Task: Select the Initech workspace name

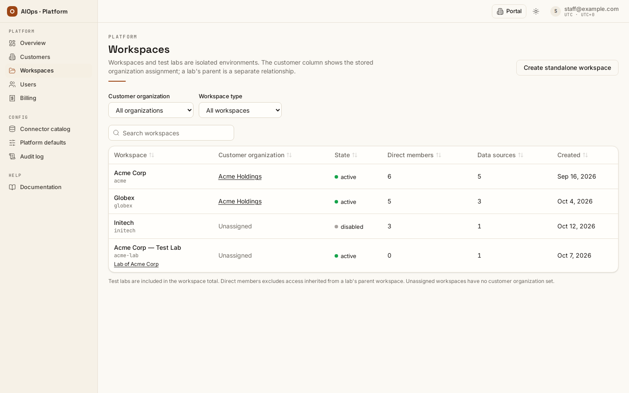Action: (124, 223)
